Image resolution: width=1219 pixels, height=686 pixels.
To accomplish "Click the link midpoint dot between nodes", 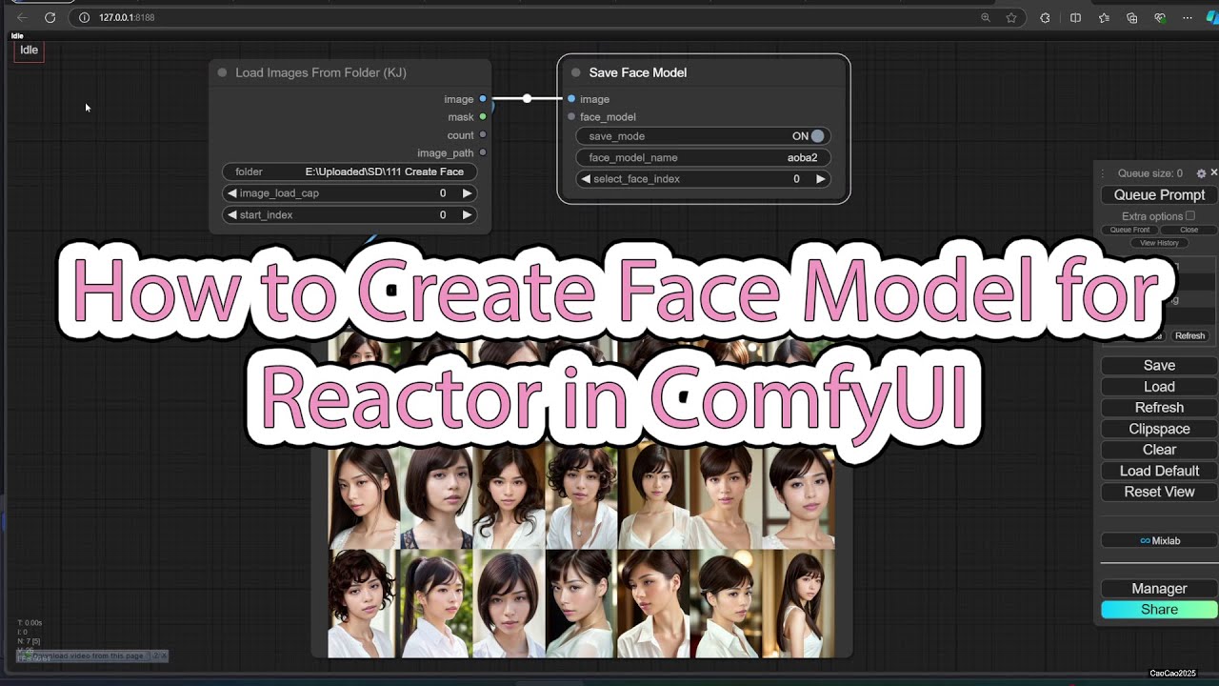I will coord(527,99).
